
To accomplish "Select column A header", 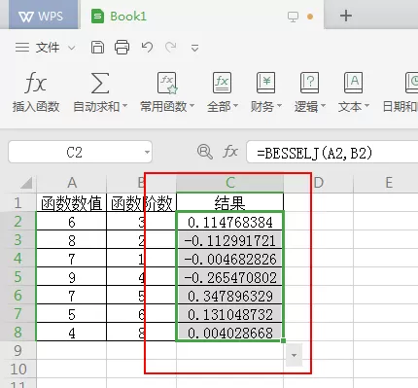I will click(72, 183).
